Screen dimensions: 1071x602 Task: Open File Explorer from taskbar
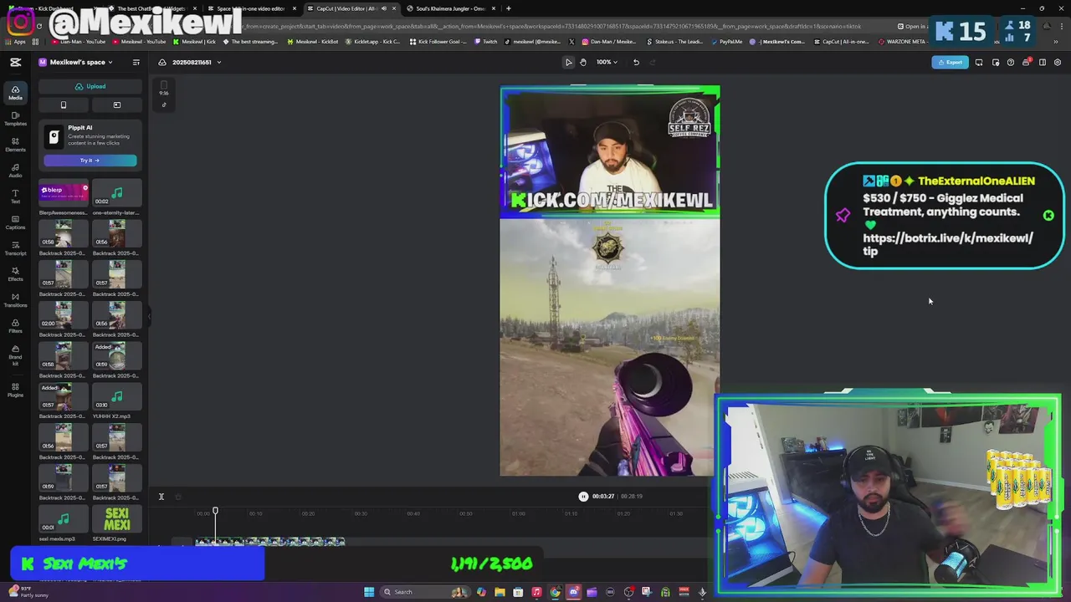[x=500, y=592]
